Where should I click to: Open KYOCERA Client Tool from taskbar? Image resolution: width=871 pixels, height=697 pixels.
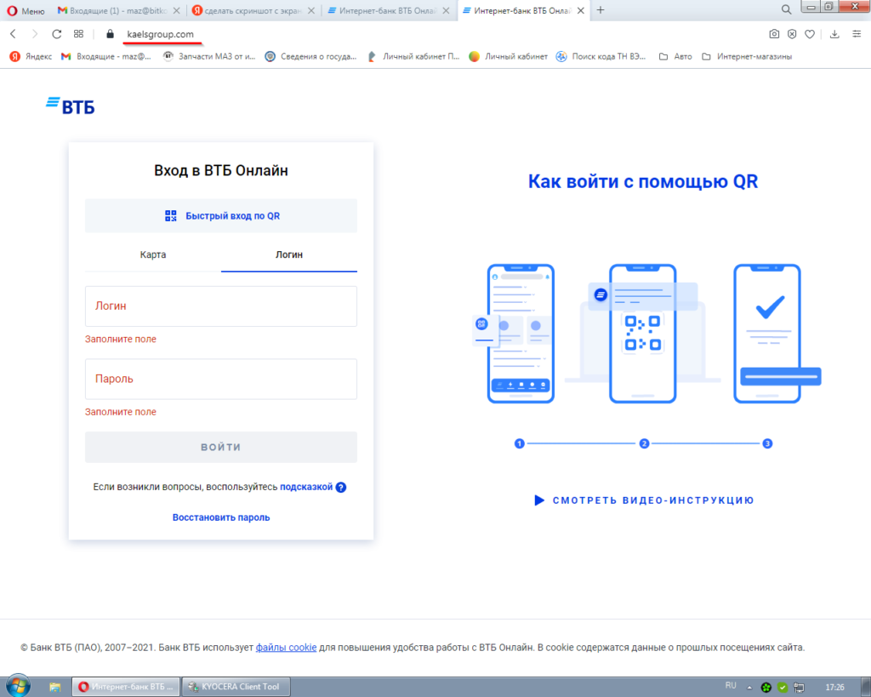236,686
